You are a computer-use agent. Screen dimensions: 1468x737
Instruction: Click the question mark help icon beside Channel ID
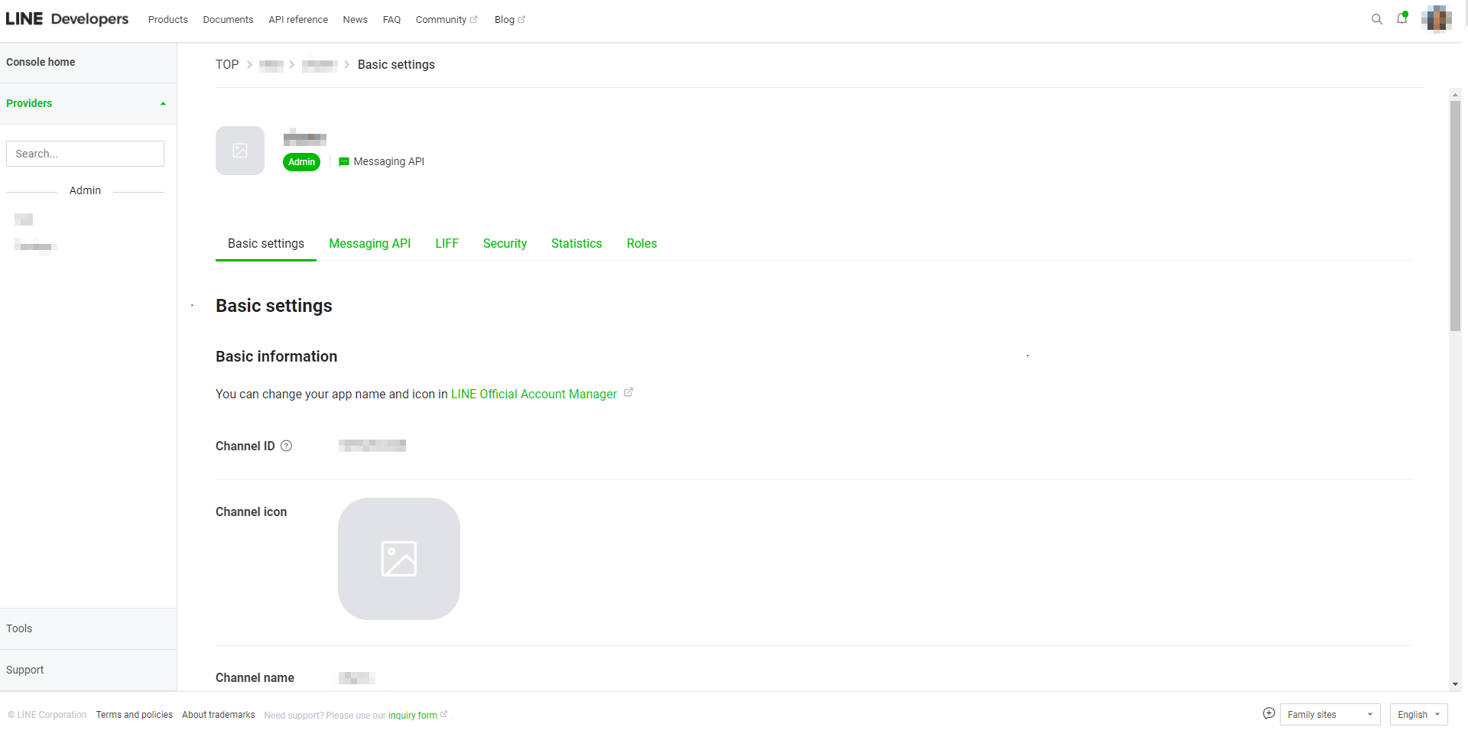click(x=286, y=446)
